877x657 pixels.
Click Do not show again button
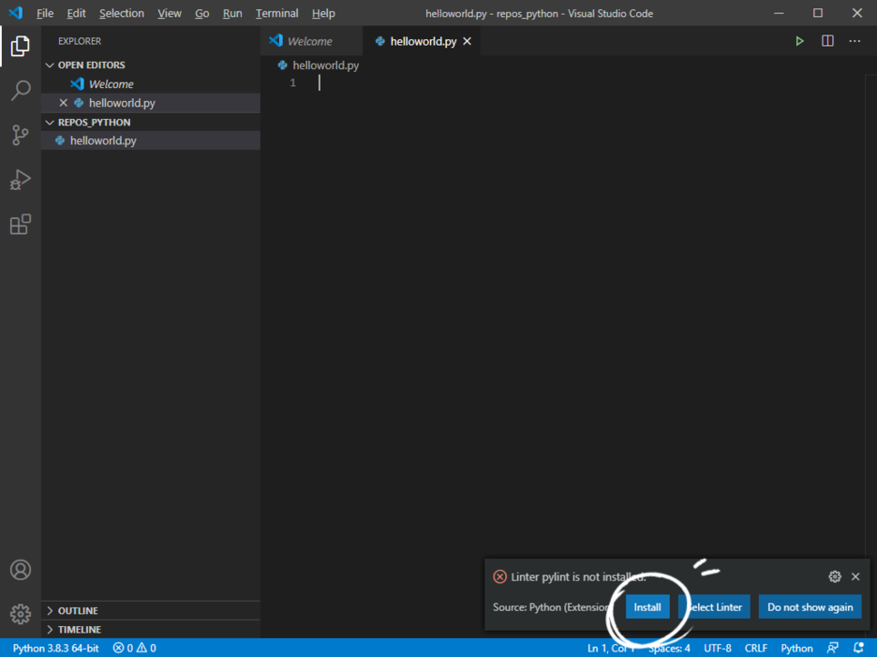(x=810, y=607)
